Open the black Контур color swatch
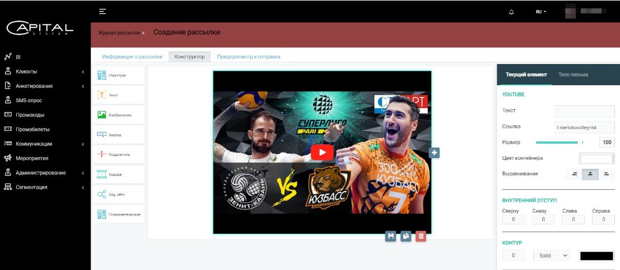The height and width of the screenshot is (270, 620). point(597,256)
